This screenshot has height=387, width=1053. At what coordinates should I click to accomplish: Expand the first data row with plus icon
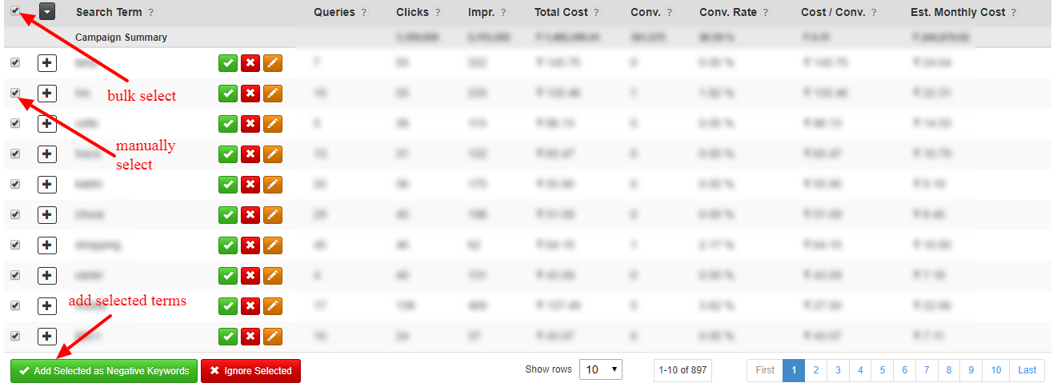click(47, 63)
